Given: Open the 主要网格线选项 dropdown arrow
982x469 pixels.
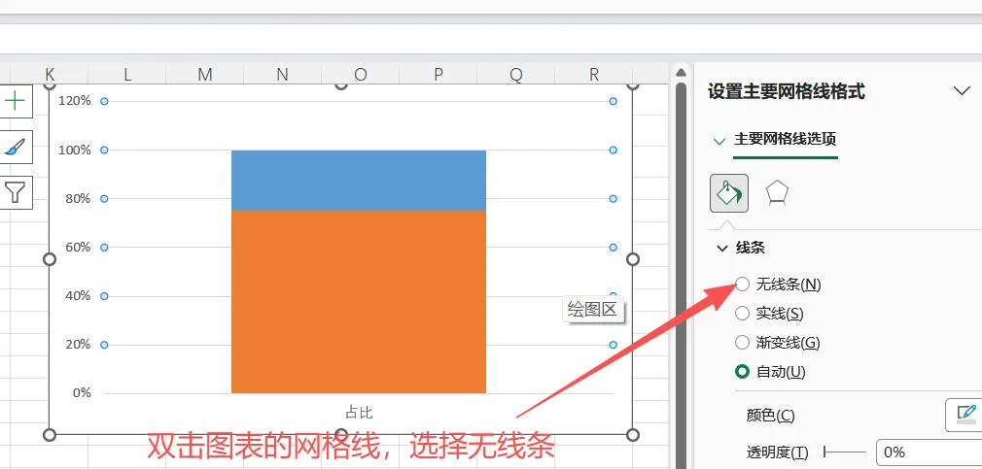Looking at the screenshot, I should pos(719,140).
